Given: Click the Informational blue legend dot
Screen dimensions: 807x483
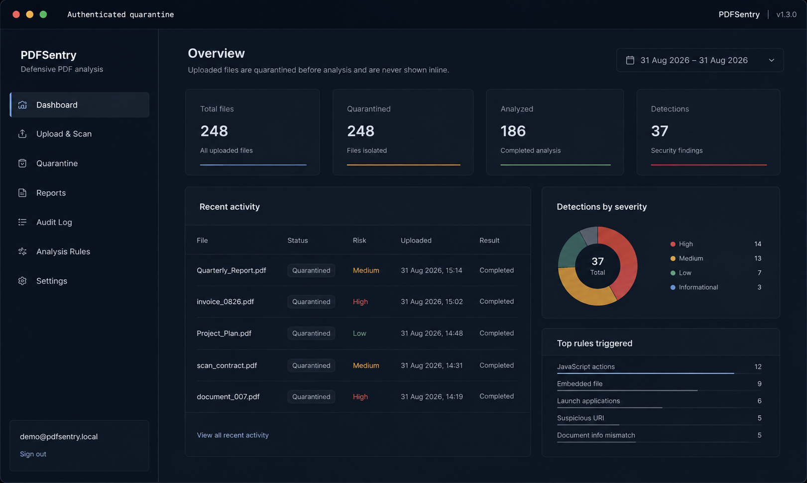Looking at the screenshot, I should (x=673, y=287).
